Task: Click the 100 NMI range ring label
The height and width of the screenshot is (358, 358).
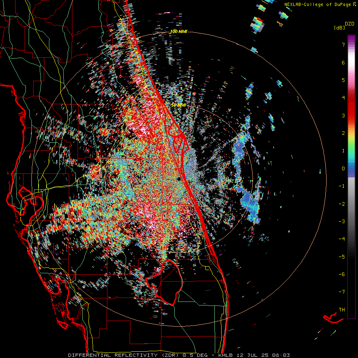Action: coord(179,31)
